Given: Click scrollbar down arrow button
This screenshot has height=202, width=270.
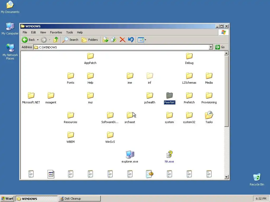Looking at the screenshot, I should click(226, 177).
